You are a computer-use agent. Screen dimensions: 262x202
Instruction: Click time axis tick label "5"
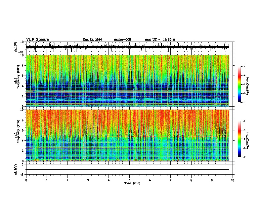click(x=129, y=180)
